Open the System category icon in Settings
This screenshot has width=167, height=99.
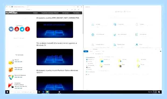click(x=93, y=25)
